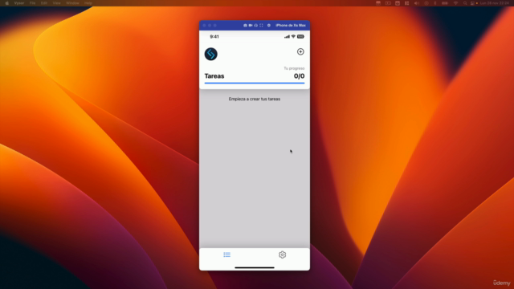Open the Edit menu

point(44,3)
